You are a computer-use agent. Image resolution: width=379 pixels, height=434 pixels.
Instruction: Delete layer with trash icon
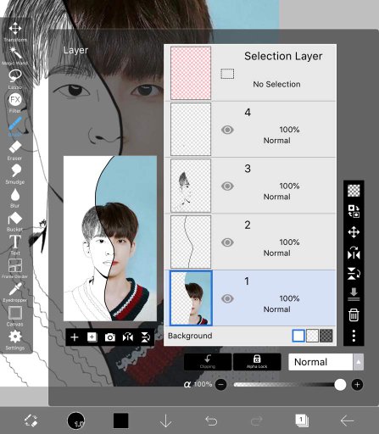[354, 314]
